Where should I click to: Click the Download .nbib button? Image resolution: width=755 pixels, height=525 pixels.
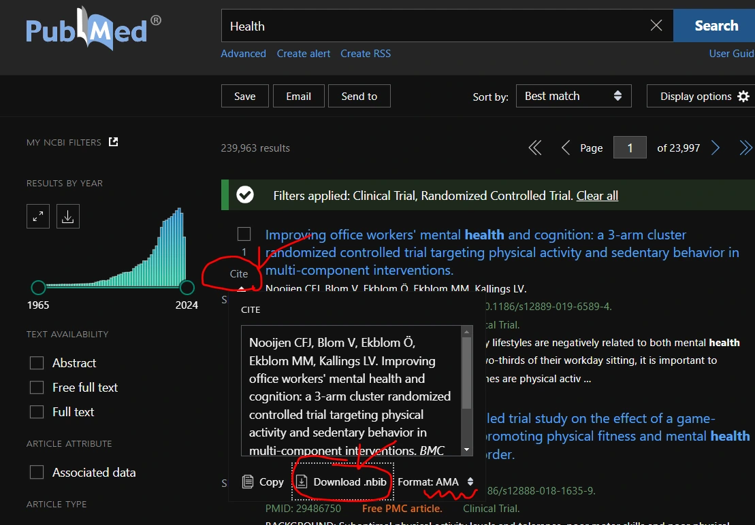tap(343, 481)
